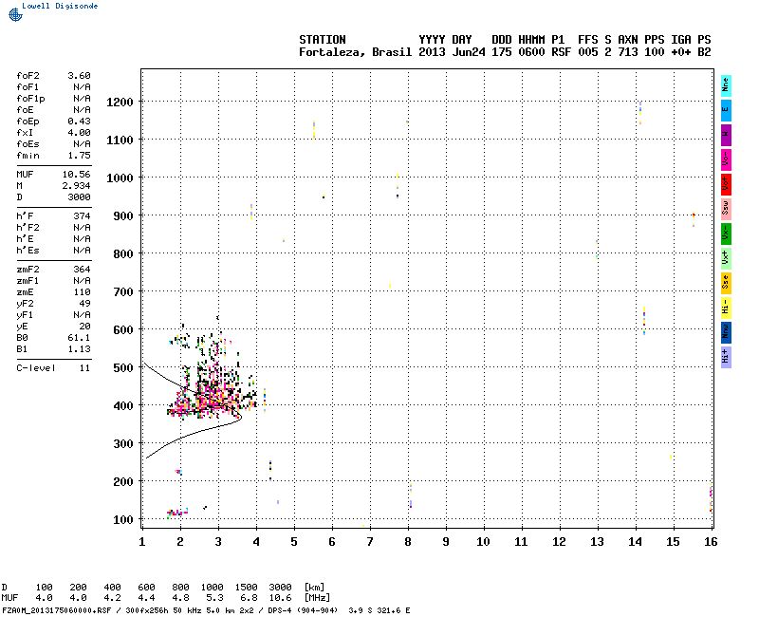Select the lavender Hi+ legend swatch
This screenshot has width=759, height=617.
click(726, 358)
